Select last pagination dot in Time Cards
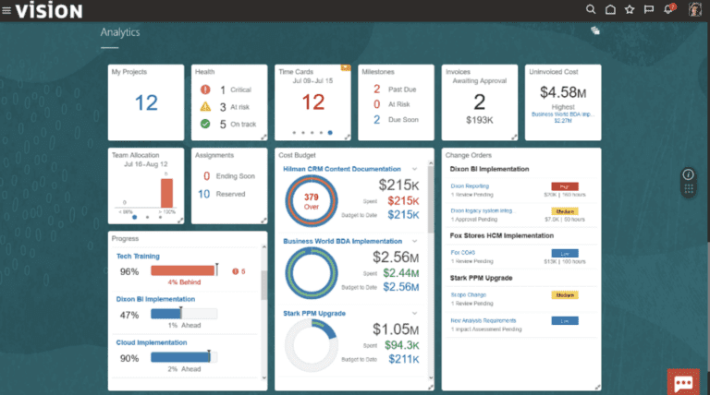Image resolution: width=710 pixels, height=395 pixels. 330,132
